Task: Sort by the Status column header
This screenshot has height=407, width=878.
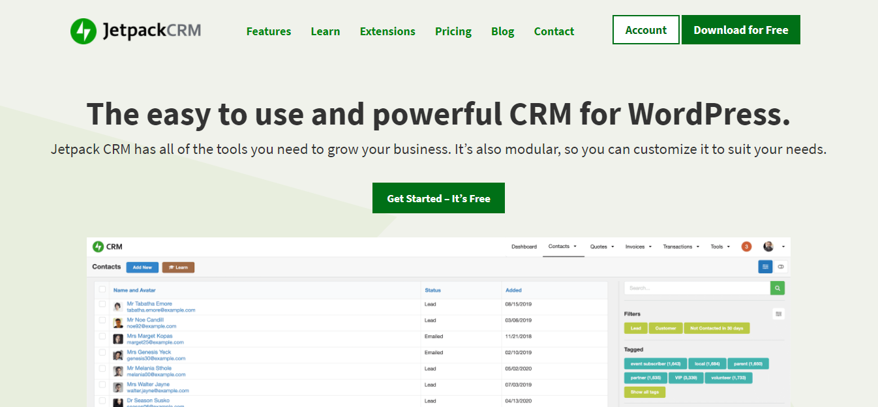Action: pos(432,290)
